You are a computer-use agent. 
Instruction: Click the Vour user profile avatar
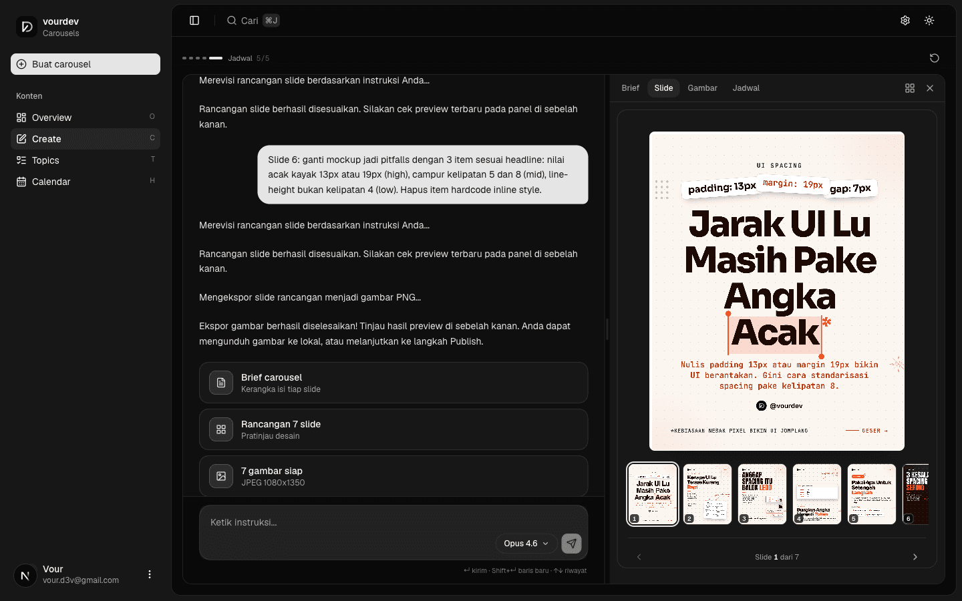pyautogui.click(x=25, y=575)
